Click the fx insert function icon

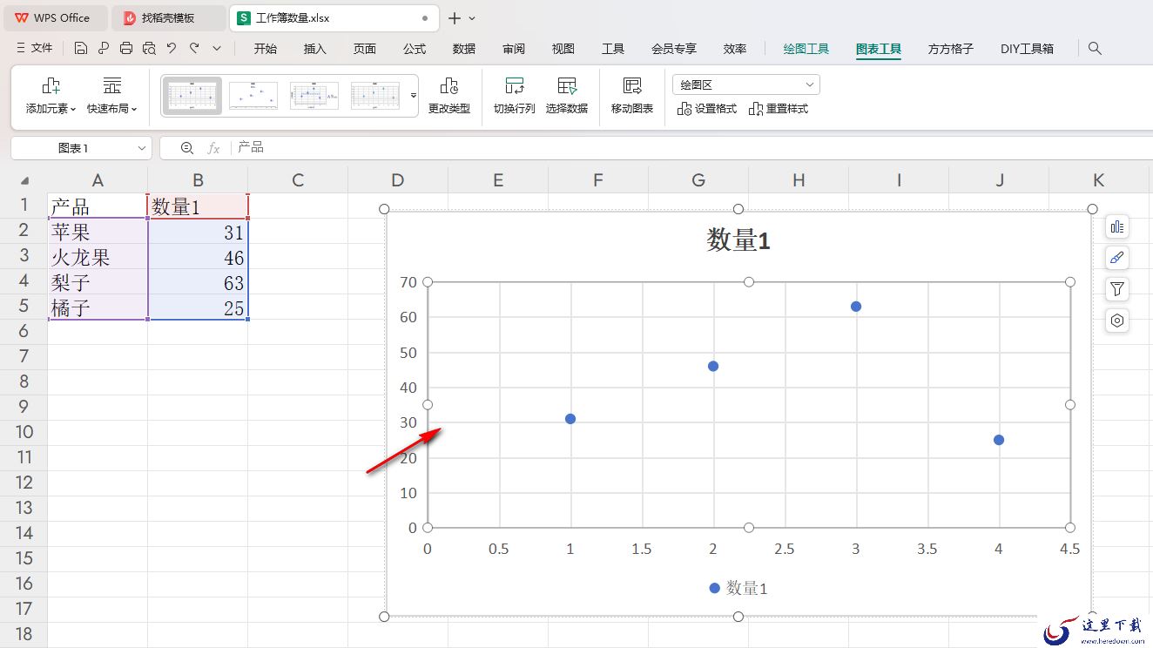213,148
